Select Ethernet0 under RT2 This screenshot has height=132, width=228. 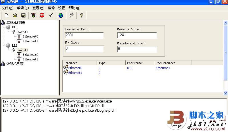click(30, 55)
